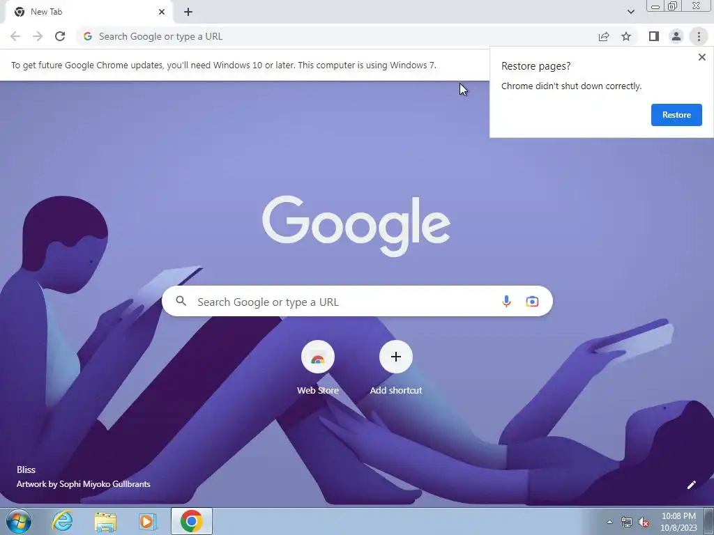Start voice search with microphone icon

[x=506, y=301]
